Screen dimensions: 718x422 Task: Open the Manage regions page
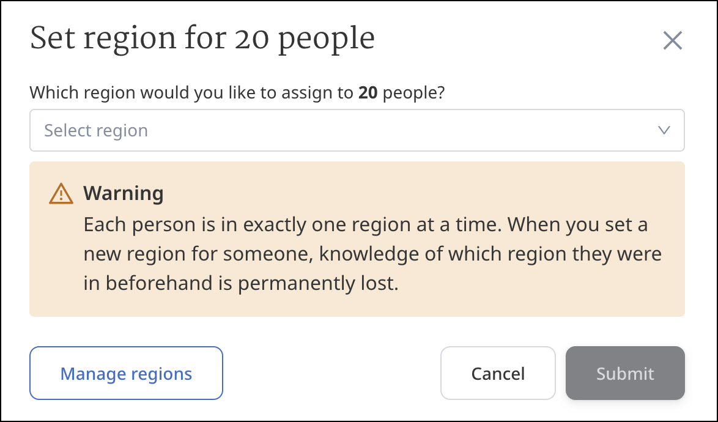click(126, 373)
